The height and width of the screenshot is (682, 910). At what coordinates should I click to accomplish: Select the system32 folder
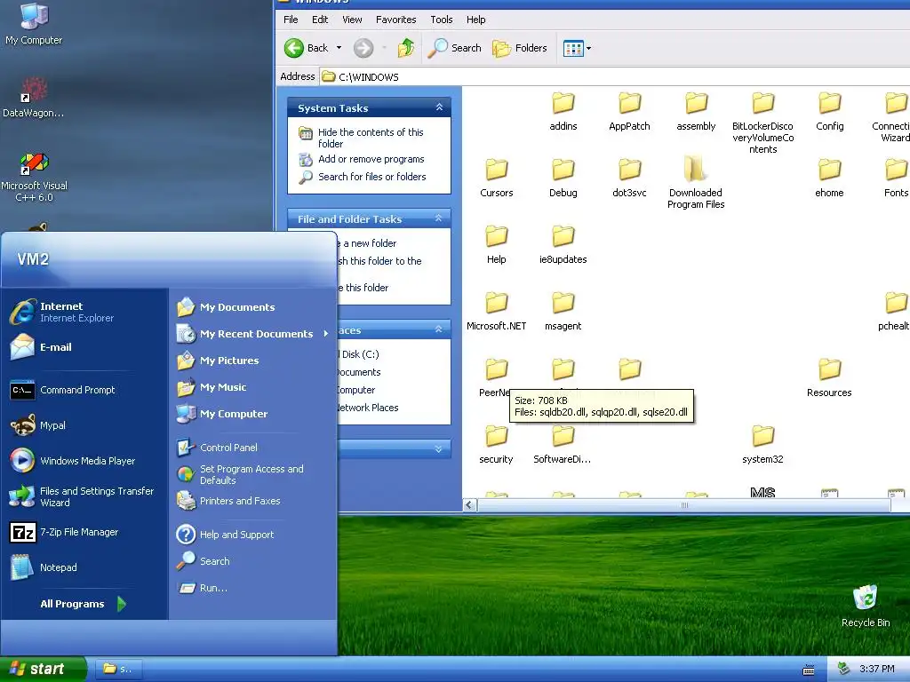pyautogui.click(x=762, y=445)
